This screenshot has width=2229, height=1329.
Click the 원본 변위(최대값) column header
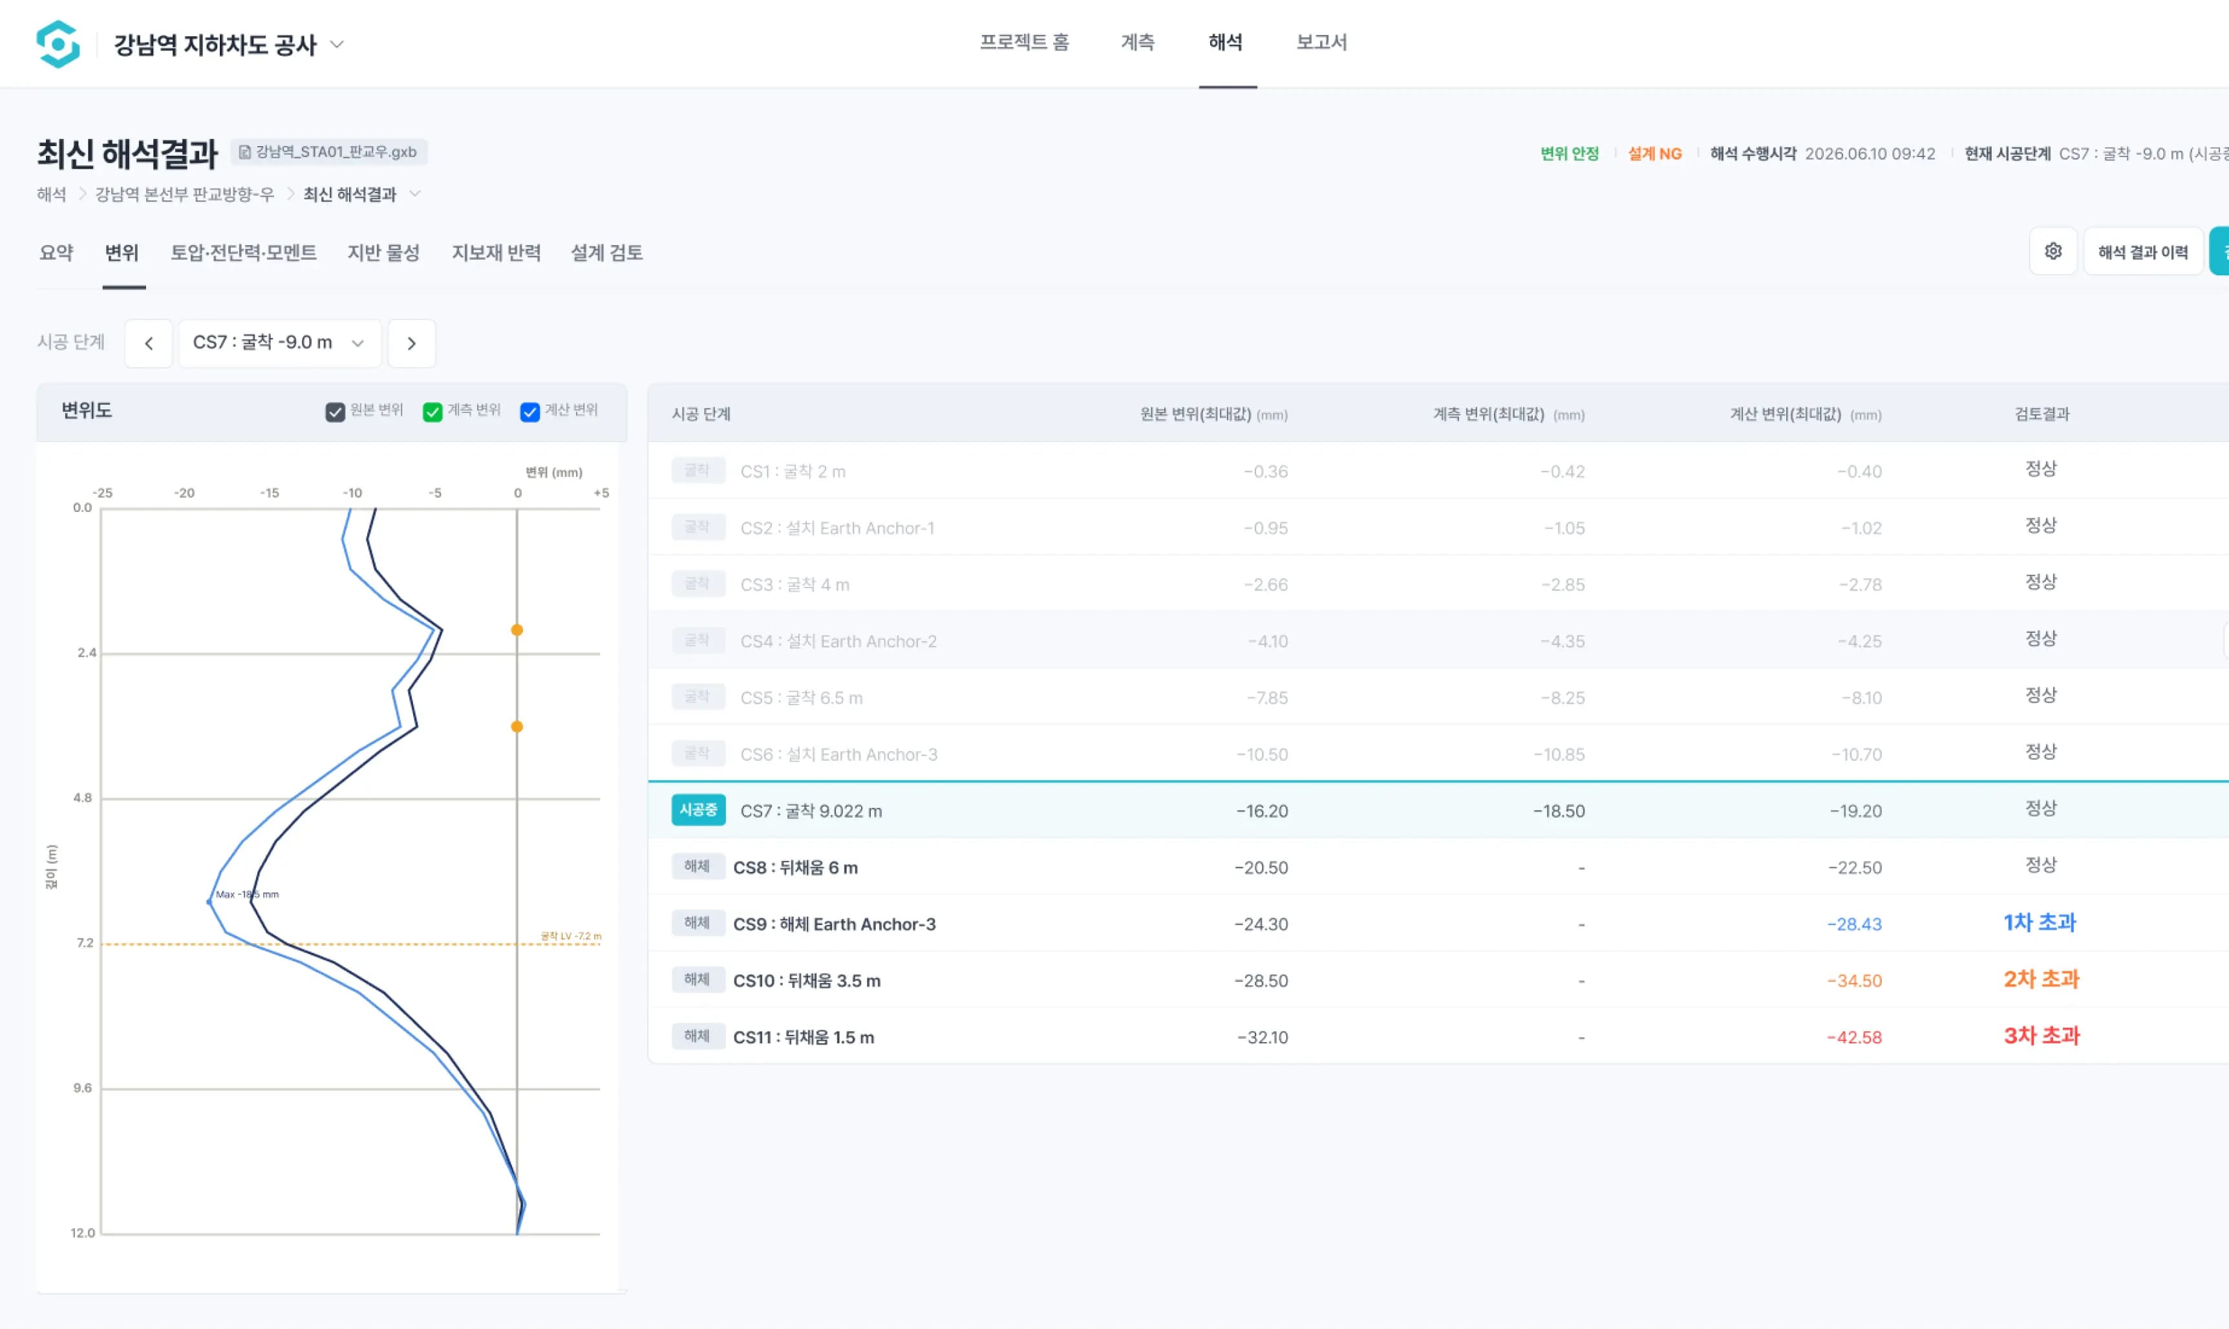tap(1213, 414)
